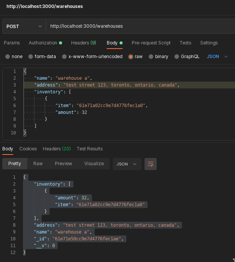Open the response Cookies tab

click(x=28, y=149)
